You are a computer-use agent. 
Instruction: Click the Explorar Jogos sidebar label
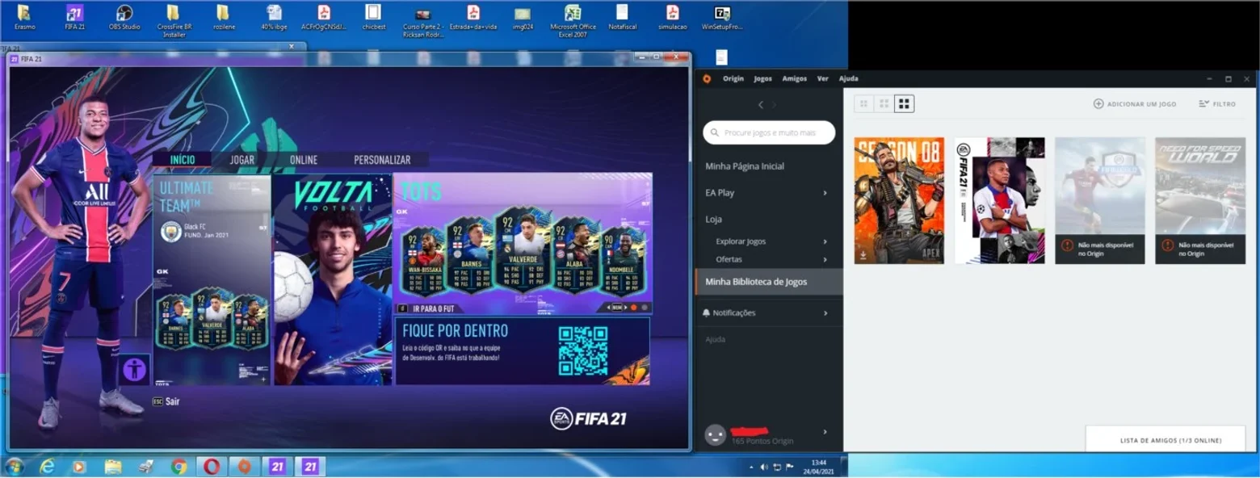741,241
